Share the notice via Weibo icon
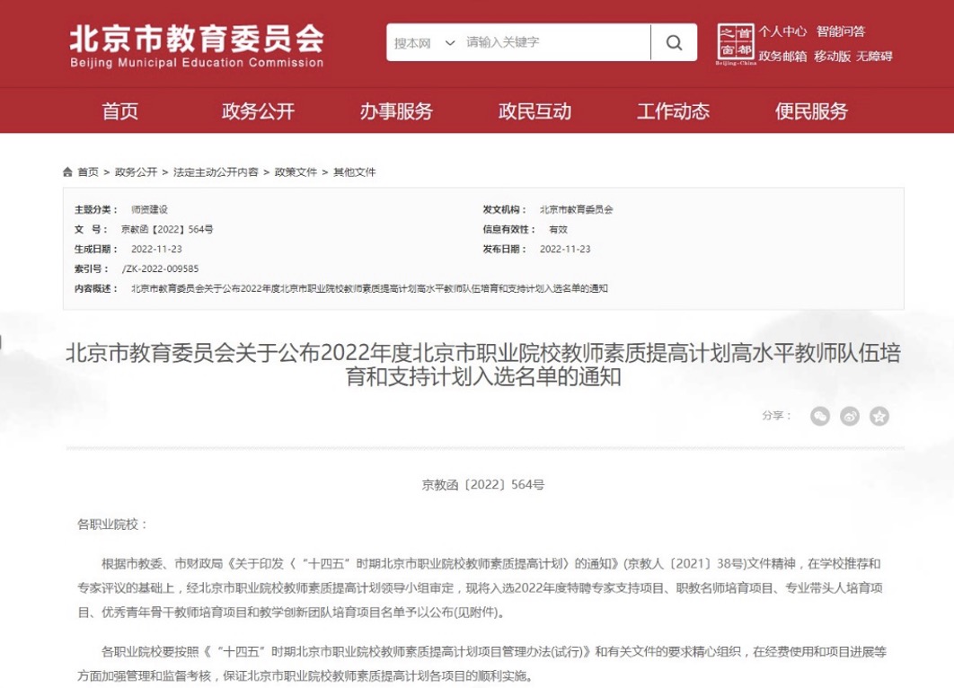954x688 pixels. click(x=849, y=416)
